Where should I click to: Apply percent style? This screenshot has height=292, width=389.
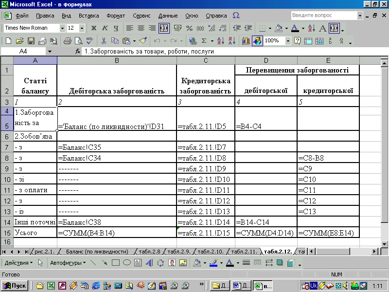[x=189, y=28]
